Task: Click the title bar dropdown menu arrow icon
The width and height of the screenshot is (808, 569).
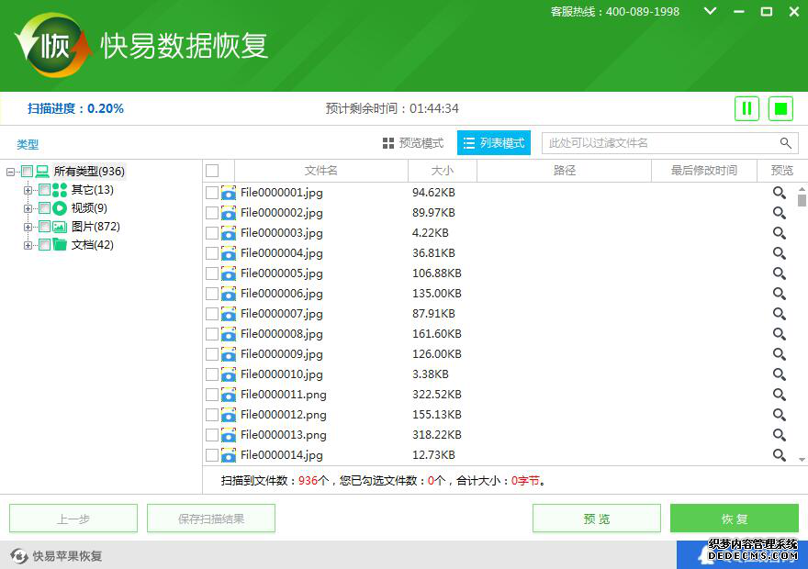Action: click(x=710, y=12)
